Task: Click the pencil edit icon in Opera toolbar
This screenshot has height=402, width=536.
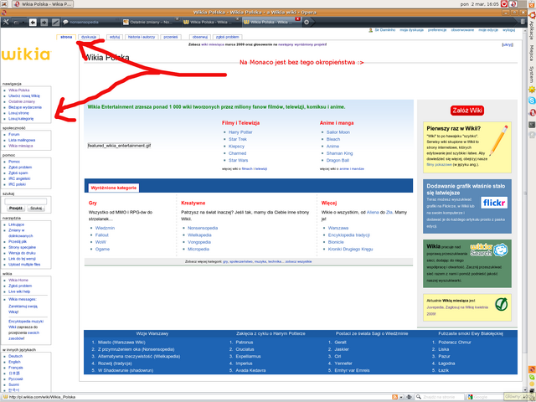Action: [x=55, y=23]
